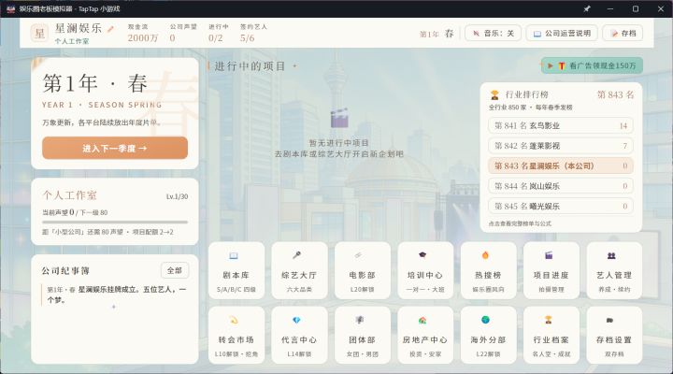
Task: Expand the dot beside 进行中的项目 heading
Action: [x=294, y=66]
